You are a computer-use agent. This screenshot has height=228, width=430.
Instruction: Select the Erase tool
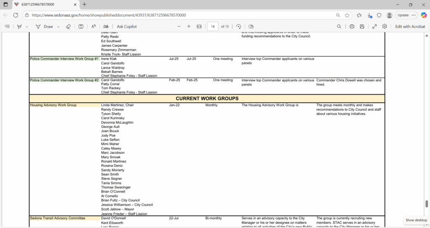68,26
